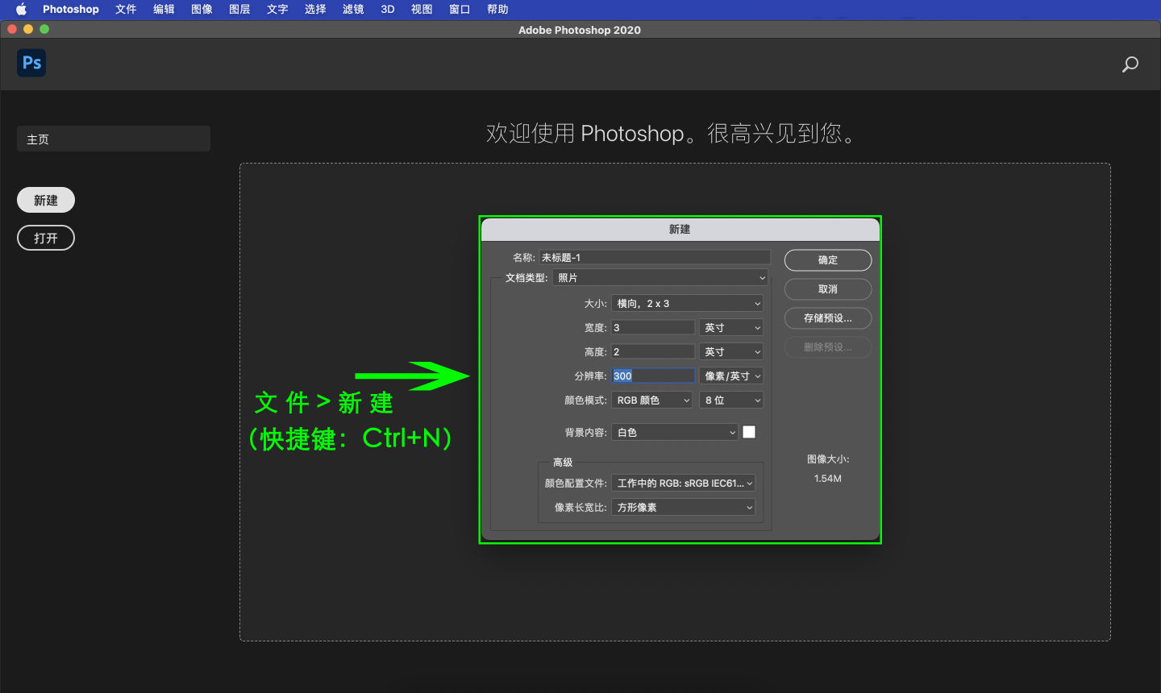The height and width of the screenshot is (693, 1161).
Task: Open the 8 位 bit depth dropdown
Action: pos(730,400)
